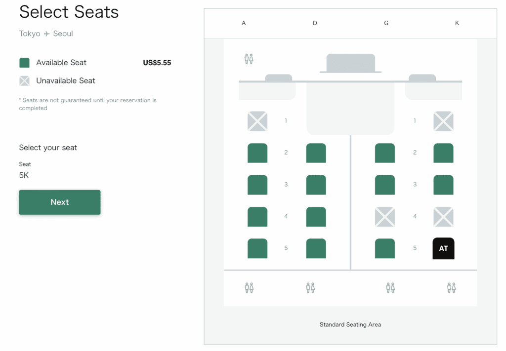Click the green Available Seat legend swatch
The width and height of the screenshot is (506, 351).
tap(24, 63)
